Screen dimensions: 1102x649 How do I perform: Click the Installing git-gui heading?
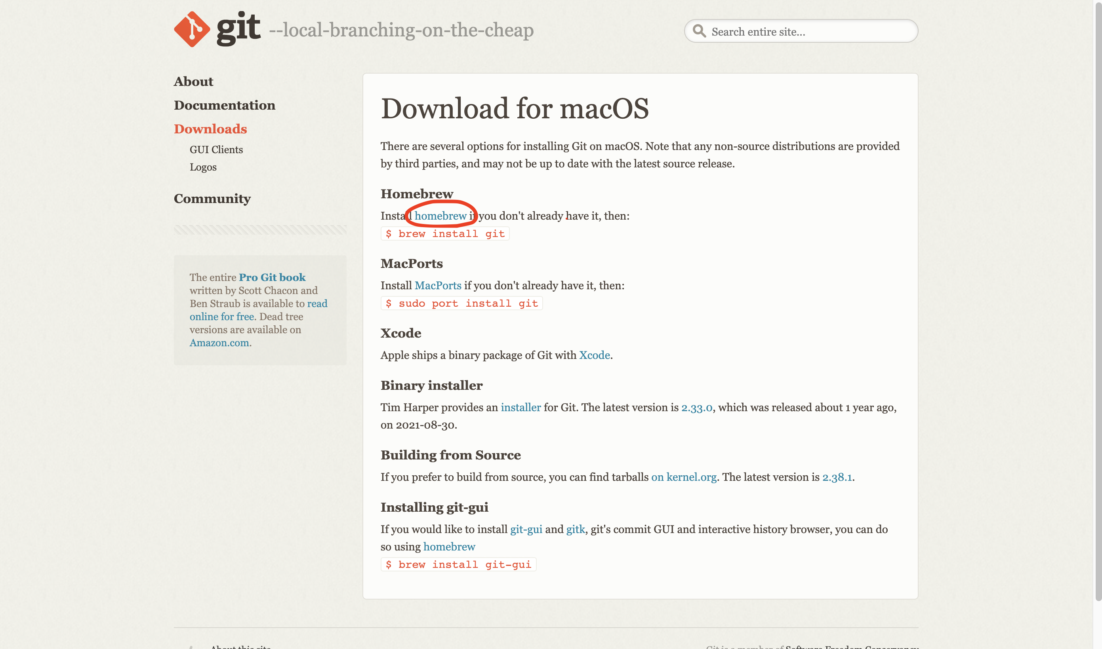click(x=434, y=507)
